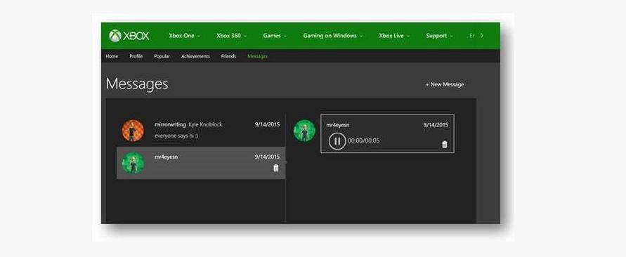Expand the Xbox Live menu

(x=394, y=36)
